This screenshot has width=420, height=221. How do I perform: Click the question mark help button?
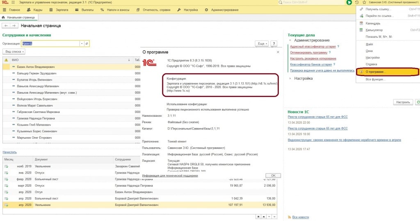point(274,43)
